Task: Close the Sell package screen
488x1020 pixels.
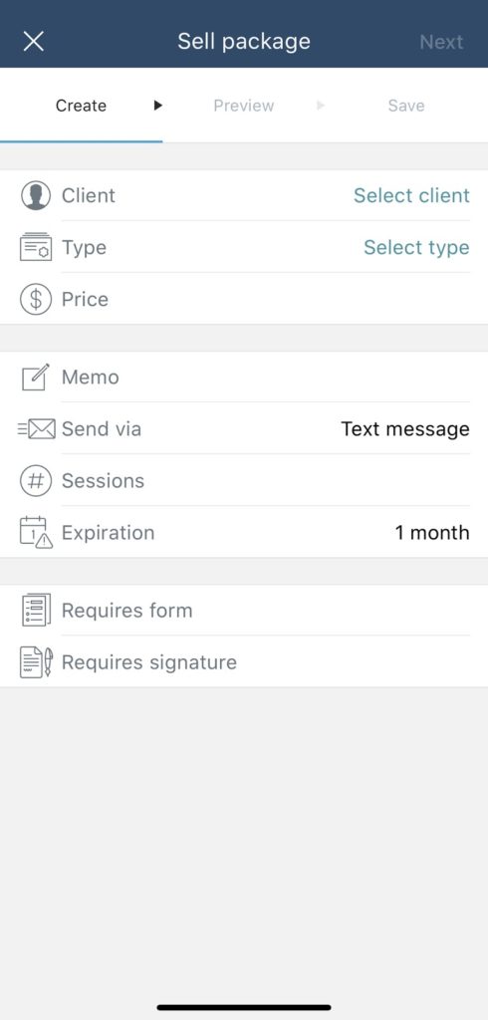Action: point(33,42)
